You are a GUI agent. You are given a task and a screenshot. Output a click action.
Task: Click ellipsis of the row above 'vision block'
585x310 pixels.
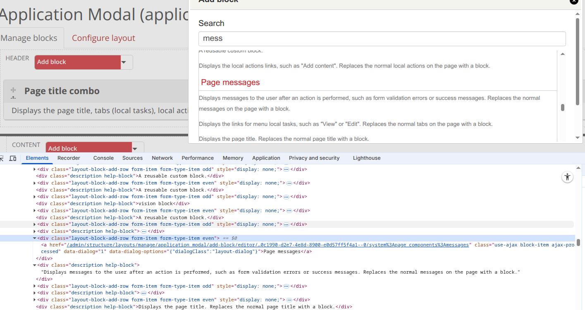pyautogui.click(x=286, y=196)
